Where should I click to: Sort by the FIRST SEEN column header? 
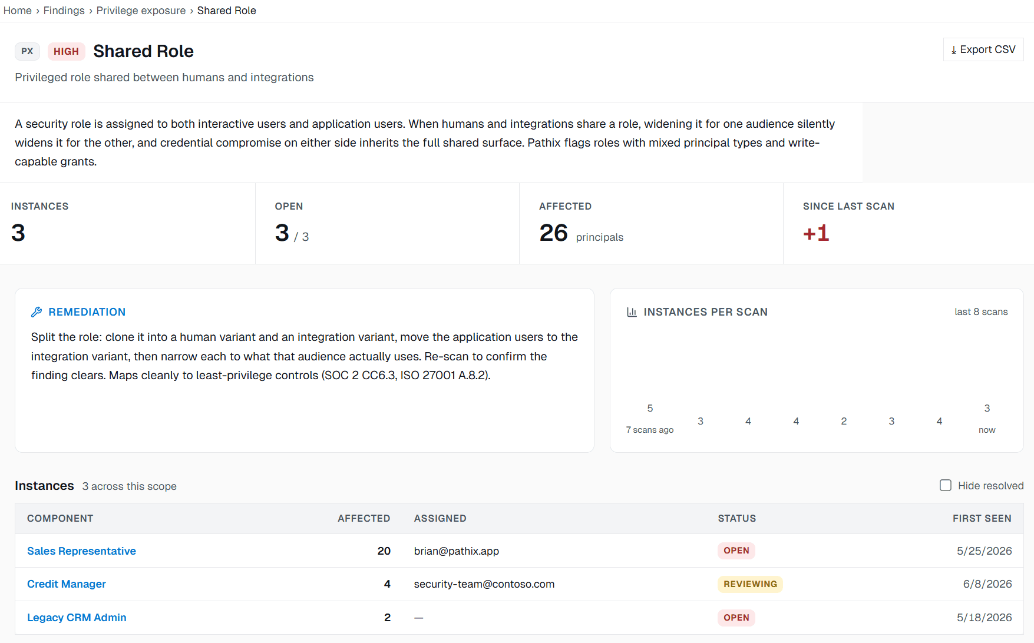point(982,518)
